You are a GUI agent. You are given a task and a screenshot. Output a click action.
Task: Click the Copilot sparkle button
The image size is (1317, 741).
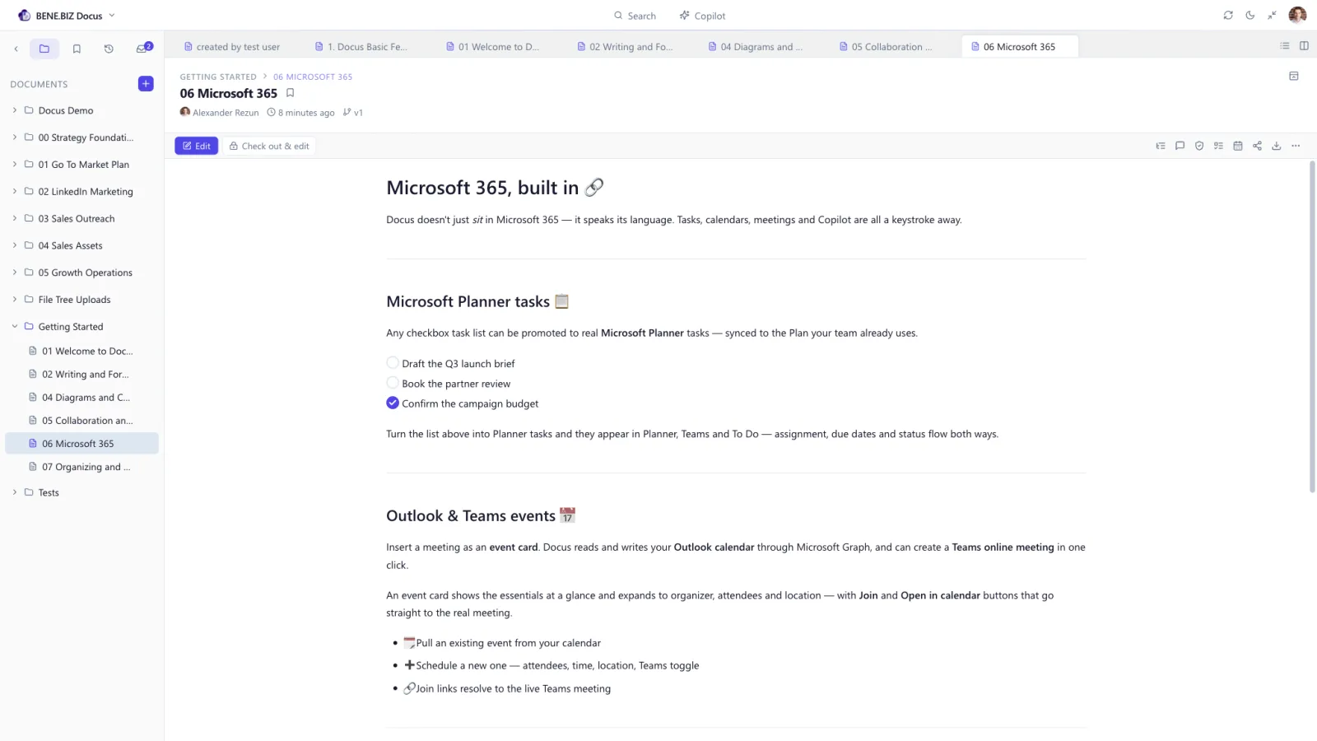click(x=702, y=16)
